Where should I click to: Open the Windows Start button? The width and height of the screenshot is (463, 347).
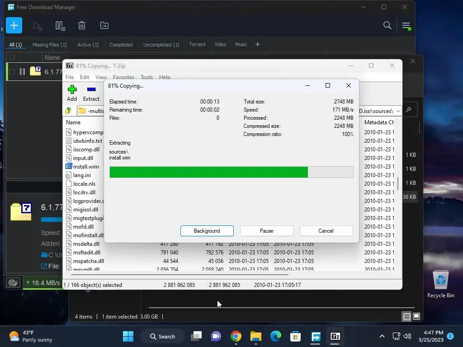[x=128, y=336]
